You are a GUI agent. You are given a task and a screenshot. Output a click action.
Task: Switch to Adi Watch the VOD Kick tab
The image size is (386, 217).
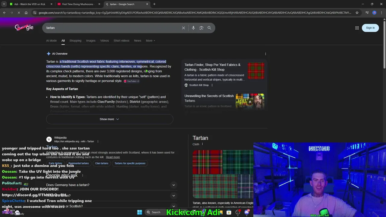30,4
